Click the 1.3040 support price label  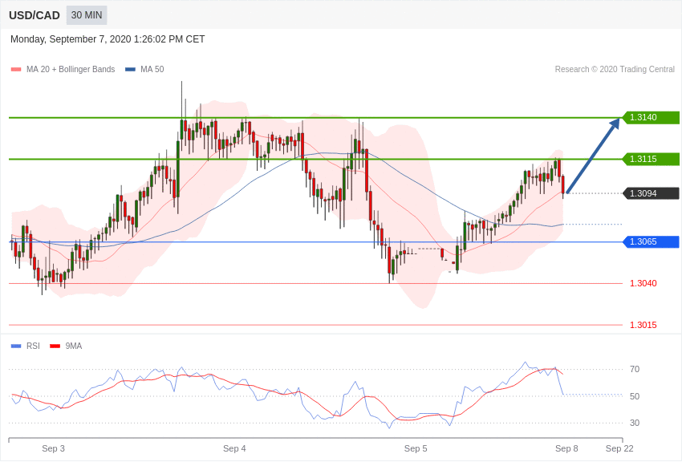pyautogui.click(x=643, y=283)
